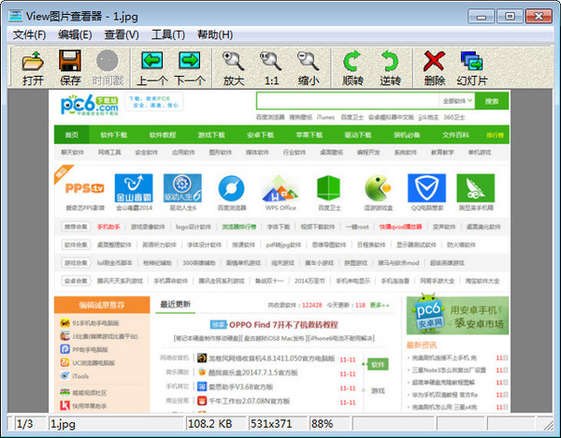Click the PPS.tv icon in the image

[x=84, y=188]
